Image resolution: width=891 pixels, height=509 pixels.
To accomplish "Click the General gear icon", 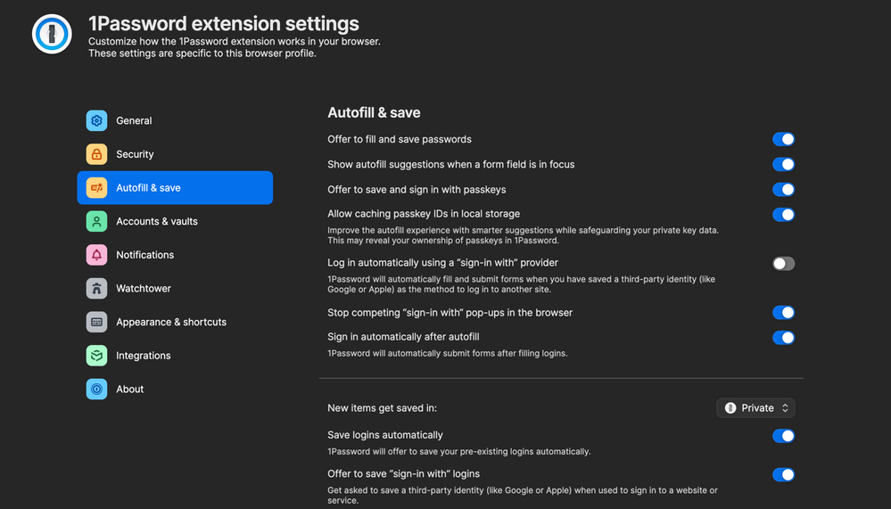I will [x=96, y=120].
